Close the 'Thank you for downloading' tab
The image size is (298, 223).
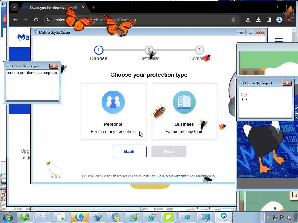(83, 7)
